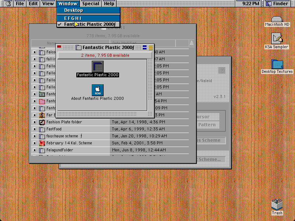The height and width of the screenshot is (221, 295).
Task: Click the blue zoom box of Fantastic Plastic 2000ƒ window
Action: (145, 48)
